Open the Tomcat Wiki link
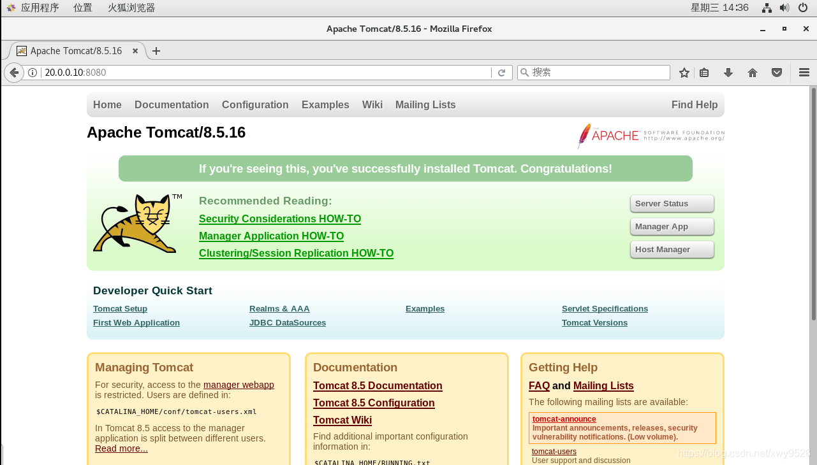Image resolution: width=817 pixels, height=465 pixels. (x=342, y=420)
